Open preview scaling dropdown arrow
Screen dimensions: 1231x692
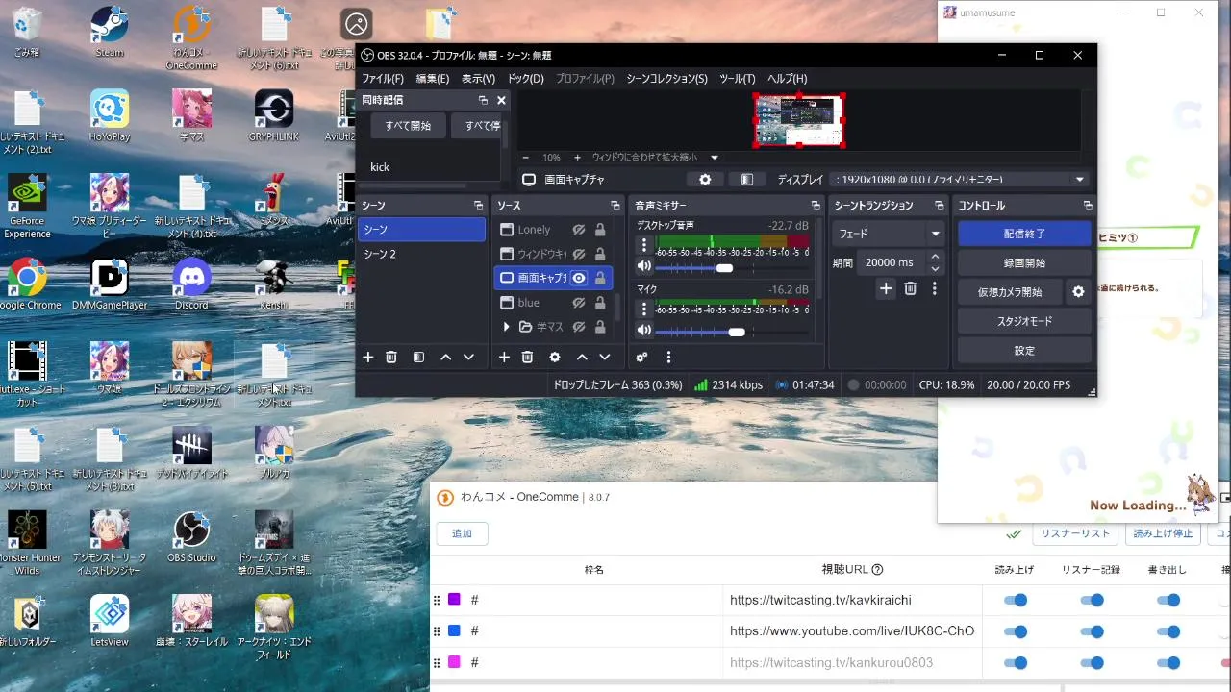[x=714, y=157]
